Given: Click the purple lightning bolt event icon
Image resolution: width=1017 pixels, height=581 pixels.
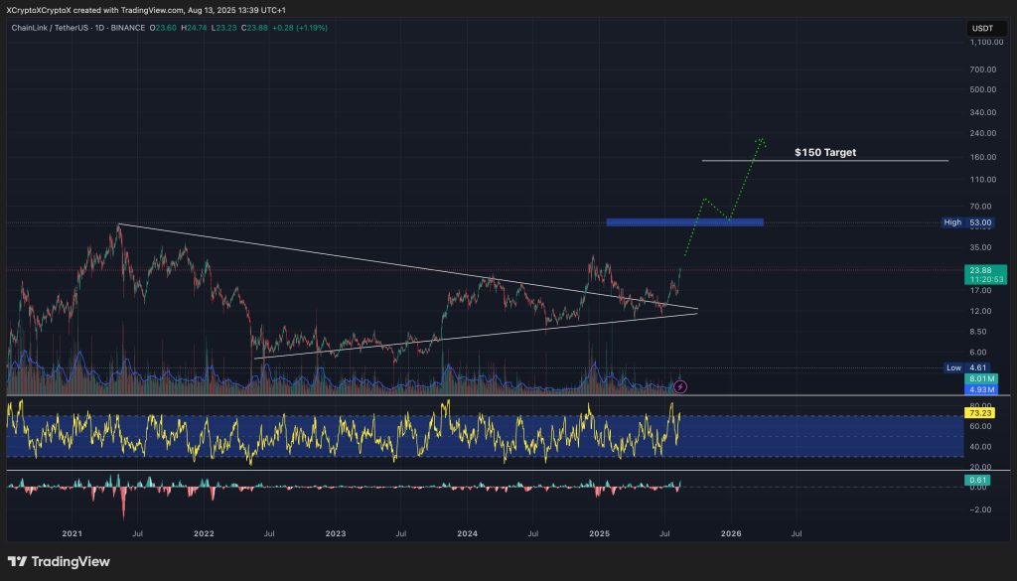Looking at the screenshot, I should pyautogui.click(x=680, y=385).
